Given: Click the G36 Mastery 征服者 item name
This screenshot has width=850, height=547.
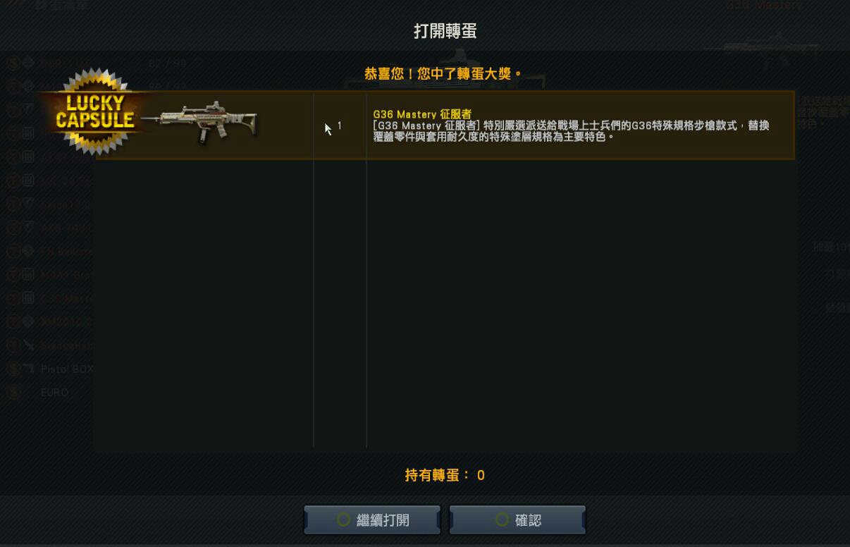Looking at the screenshot, I should tap(422, 114).
